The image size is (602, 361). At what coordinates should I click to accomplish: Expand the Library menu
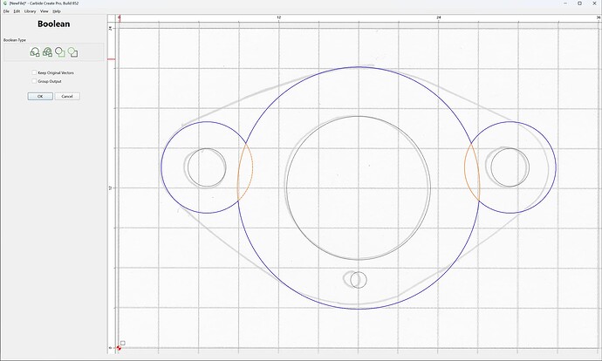click(30, 11)
